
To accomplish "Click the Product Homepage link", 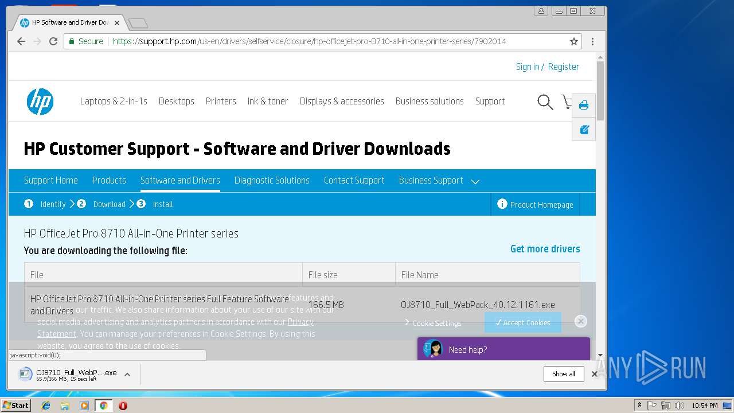I will 541,205.
